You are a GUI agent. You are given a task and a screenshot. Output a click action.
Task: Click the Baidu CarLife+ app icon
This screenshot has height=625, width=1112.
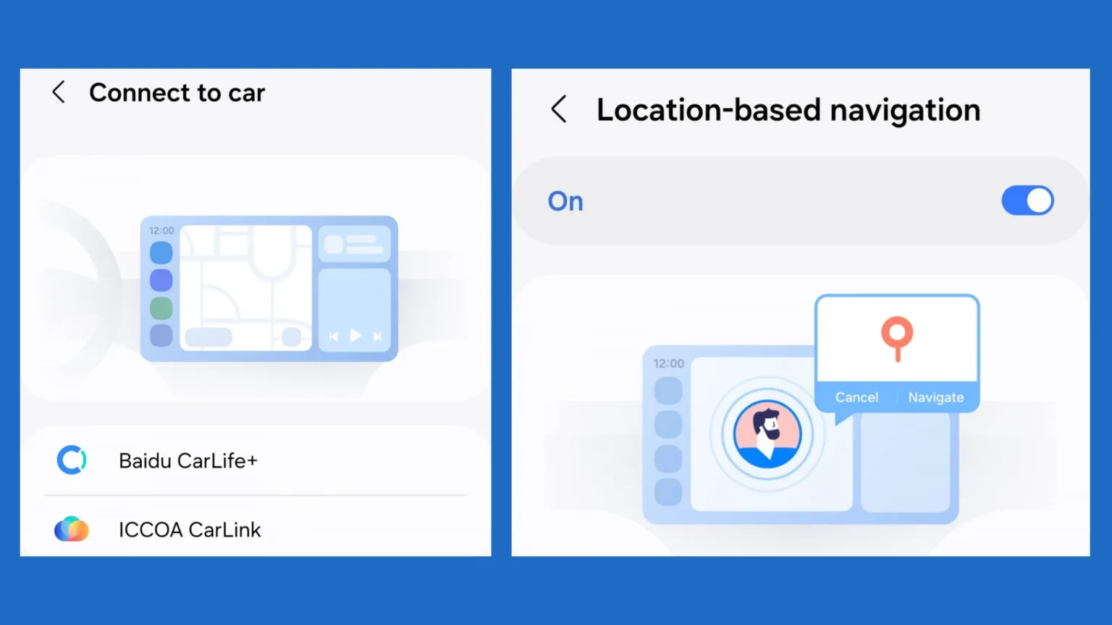click(72, 460)
